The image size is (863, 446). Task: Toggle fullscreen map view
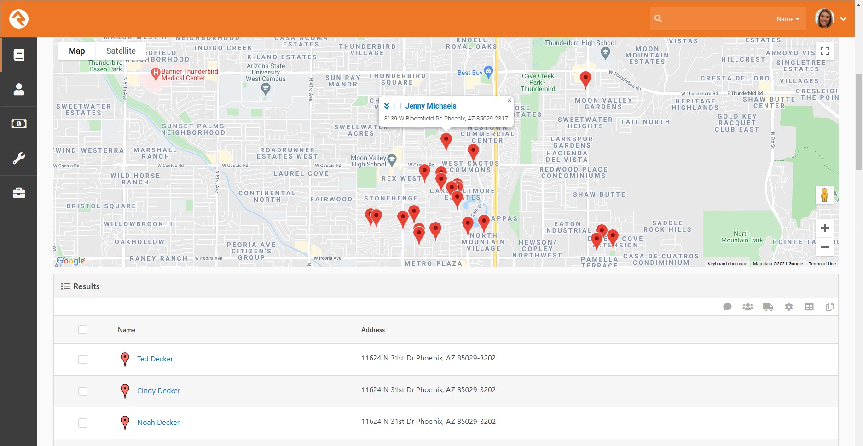point(825,51)
